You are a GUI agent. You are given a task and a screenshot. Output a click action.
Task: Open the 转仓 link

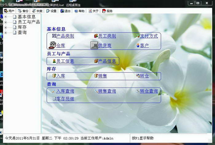pos(144,76)
